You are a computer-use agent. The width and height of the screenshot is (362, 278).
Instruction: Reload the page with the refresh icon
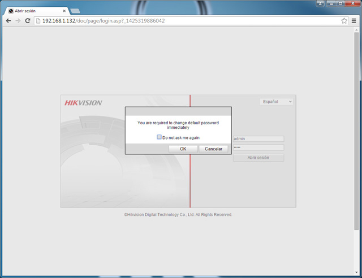click(x=28, y=21)
